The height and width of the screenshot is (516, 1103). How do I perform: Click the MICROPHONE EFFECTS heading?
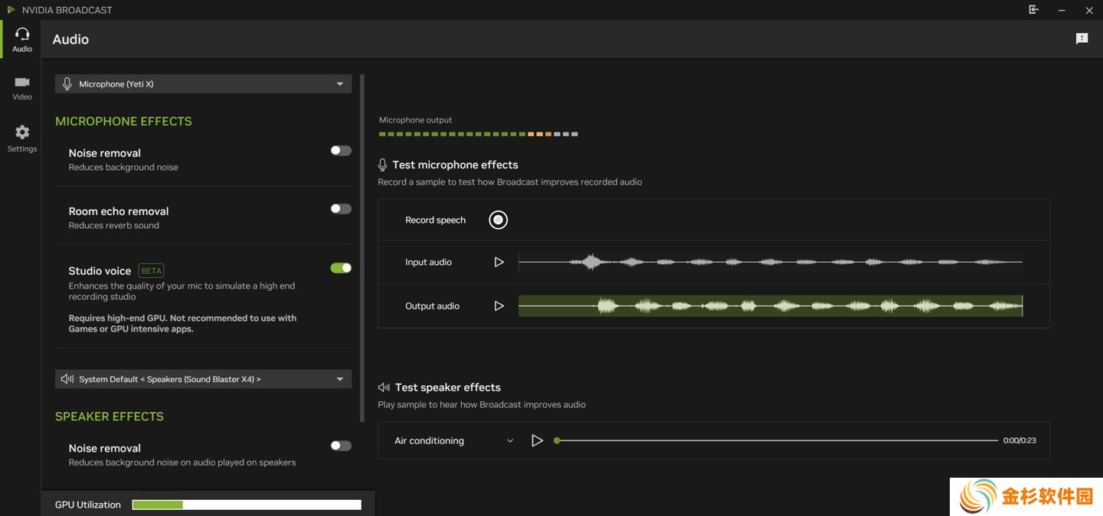pos(123,121)
